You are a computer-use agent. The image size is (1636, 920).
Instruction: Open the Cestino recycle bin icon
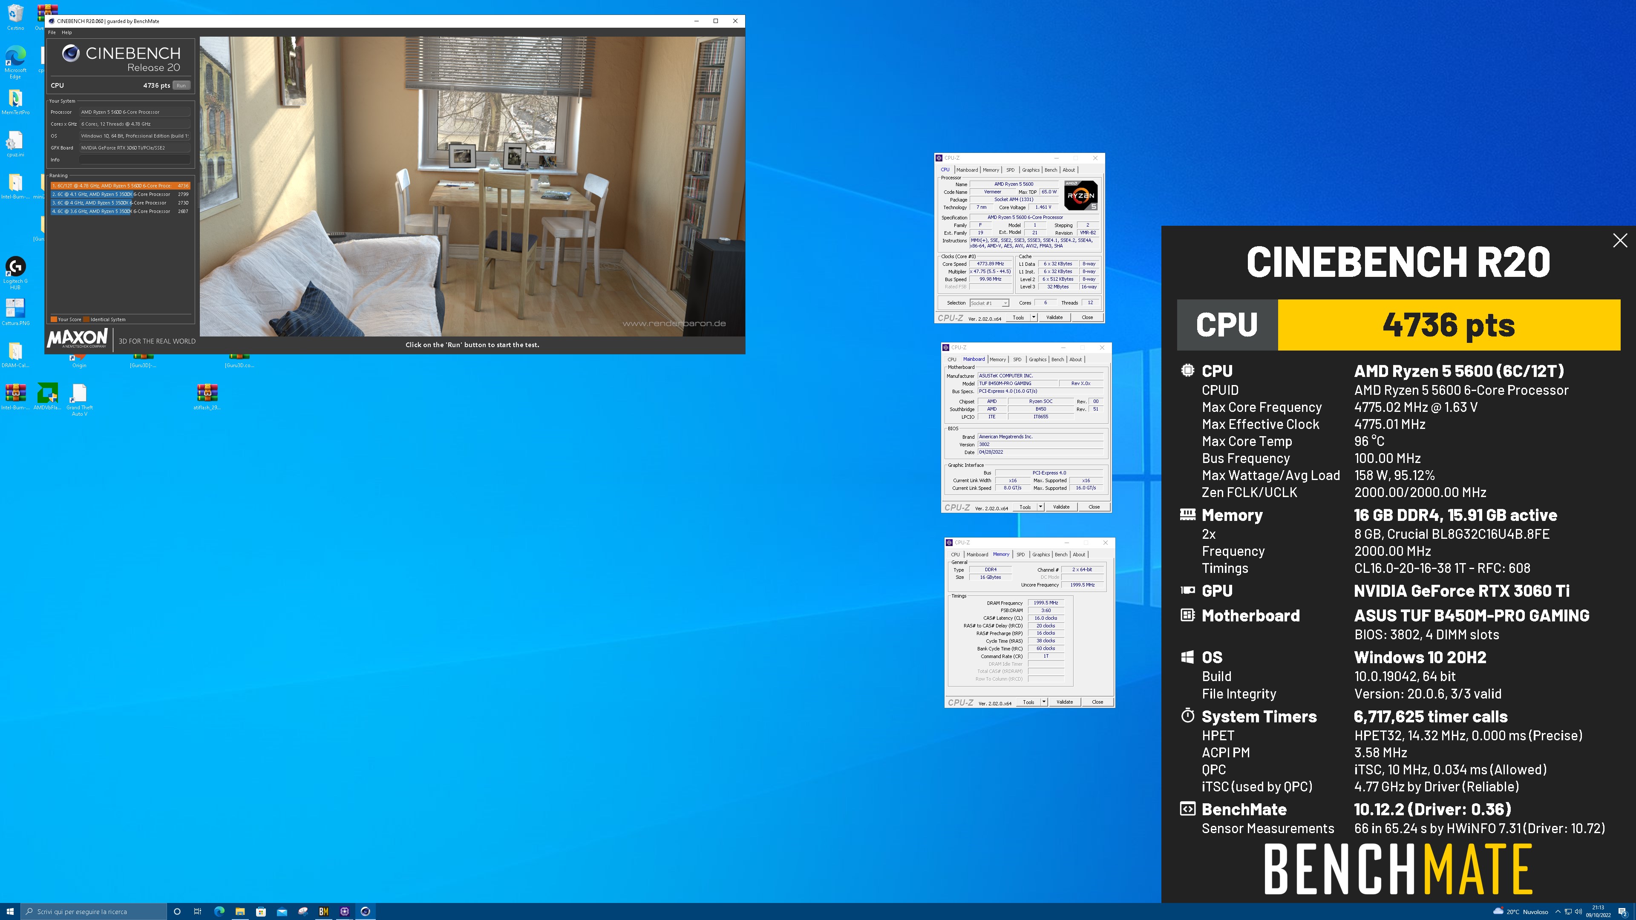point(15,17)
